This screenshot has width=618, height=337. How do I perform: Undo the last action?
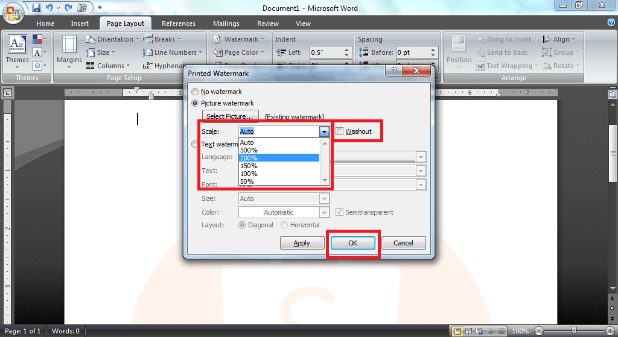click(x=49, y=7)
